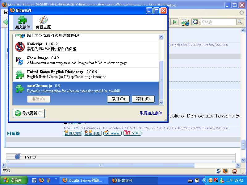Click the userChrome.js puzzle icon
The height and width of the screenshot is (185, 247).
tap(20, 88)
